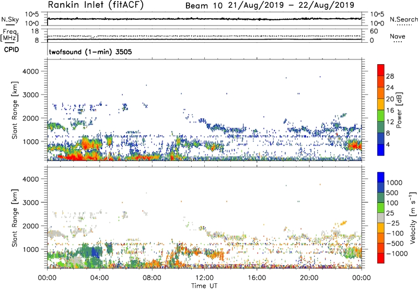Click the Freq. [MHz] axis label
This screenshot has height=289, width=418.
tap(10, 35)
